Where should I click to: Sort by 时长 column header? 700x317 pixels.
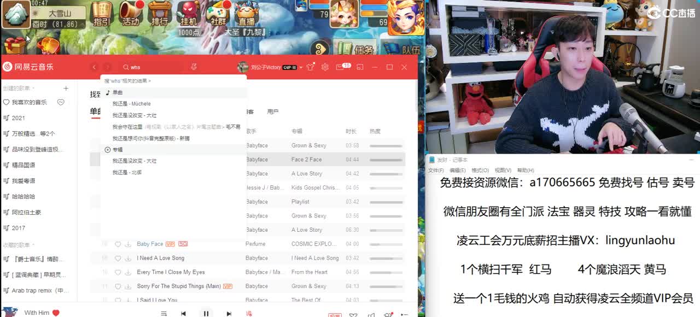coord(351,131)
